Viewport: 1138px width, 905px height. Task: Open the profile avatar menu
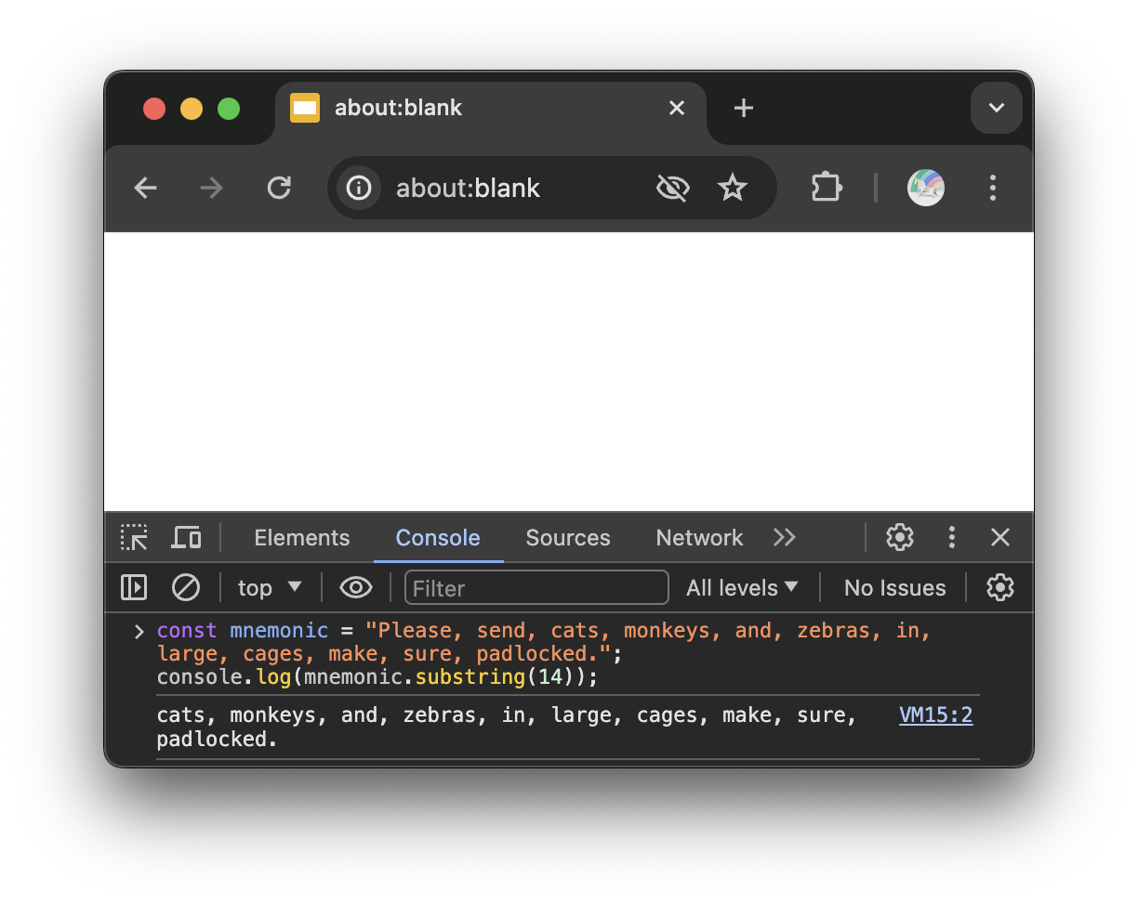click(x=925, y=189)
